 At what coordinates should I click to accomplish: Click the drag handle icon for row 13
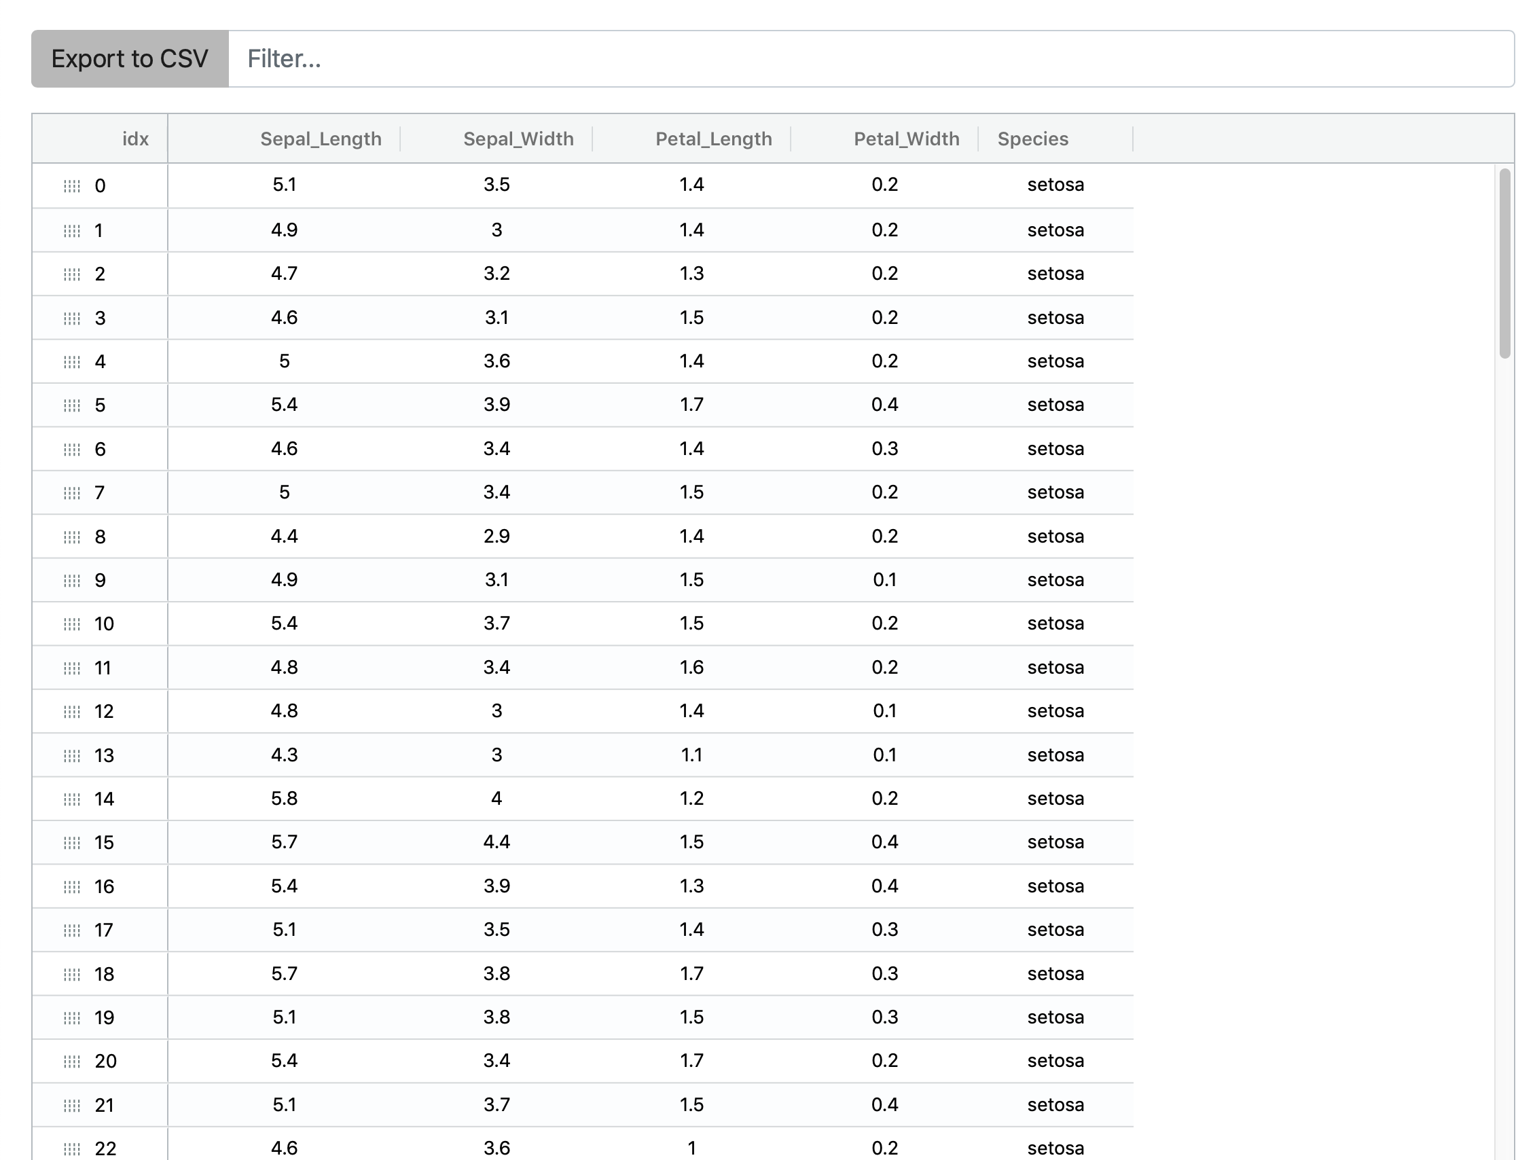point(72,755)
